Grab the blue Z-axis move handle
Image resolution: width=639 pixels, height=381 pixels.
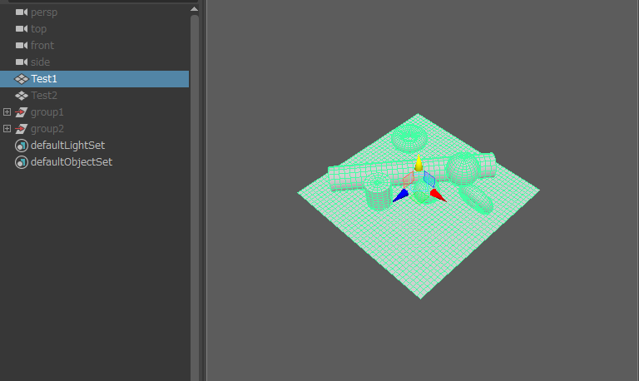[x=400, y=195]
